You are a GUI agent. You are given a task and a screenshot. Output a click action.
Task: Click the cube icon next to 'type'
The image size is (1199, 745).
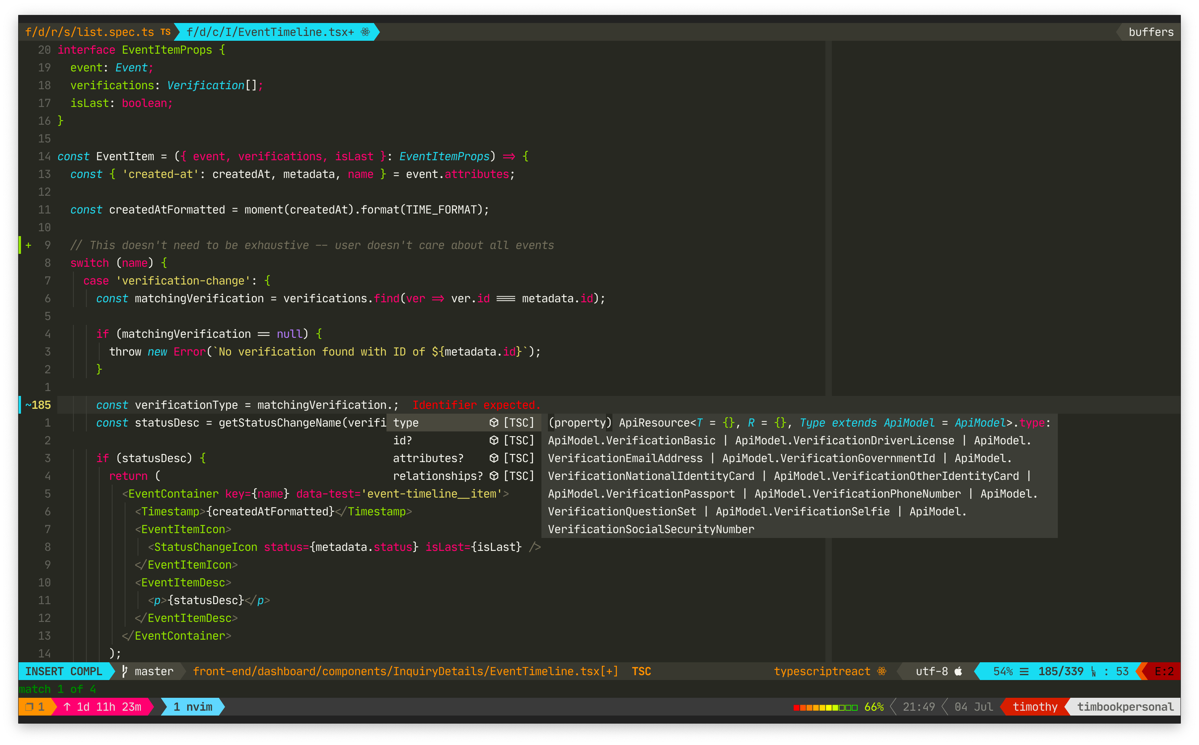493,422
